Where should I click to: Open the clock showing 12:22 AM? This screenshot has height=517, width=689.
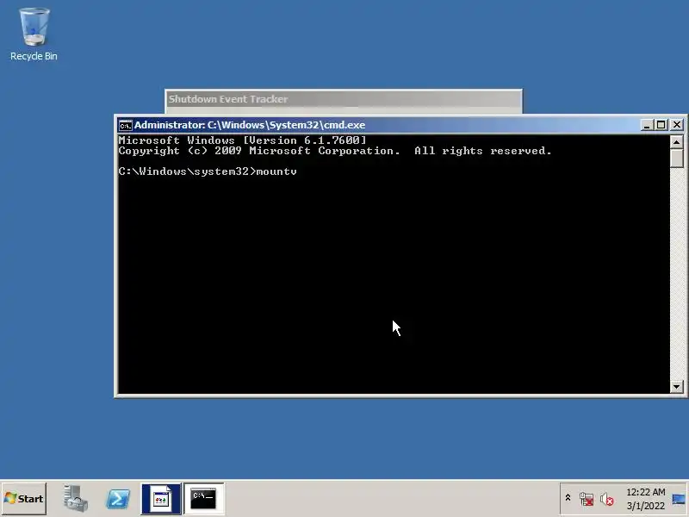(x=645, y=492)
